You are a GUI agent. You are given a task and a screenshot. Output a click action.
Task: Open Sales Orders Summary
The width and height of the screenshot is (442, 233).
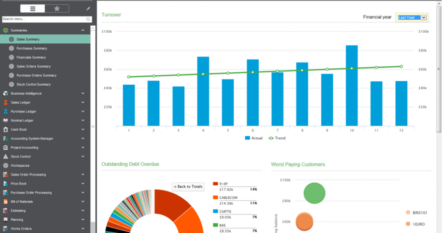pos(34,66)
